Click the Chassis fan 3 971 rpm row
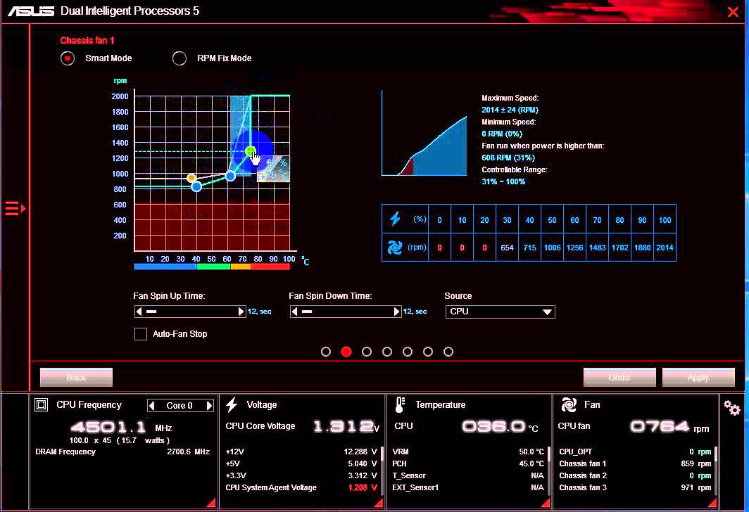This screenshot has width=749, height=512. (x=635, y=487)
